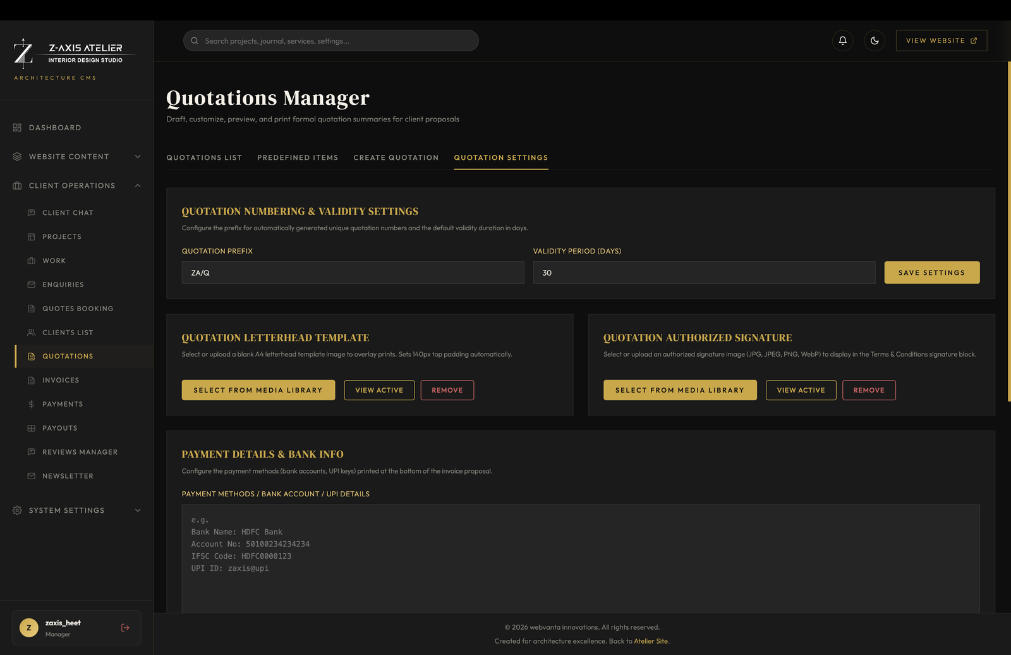Click the Reviews Manager icon
The height and width of the screenshot is (655, 1011).
pos(32,452)
